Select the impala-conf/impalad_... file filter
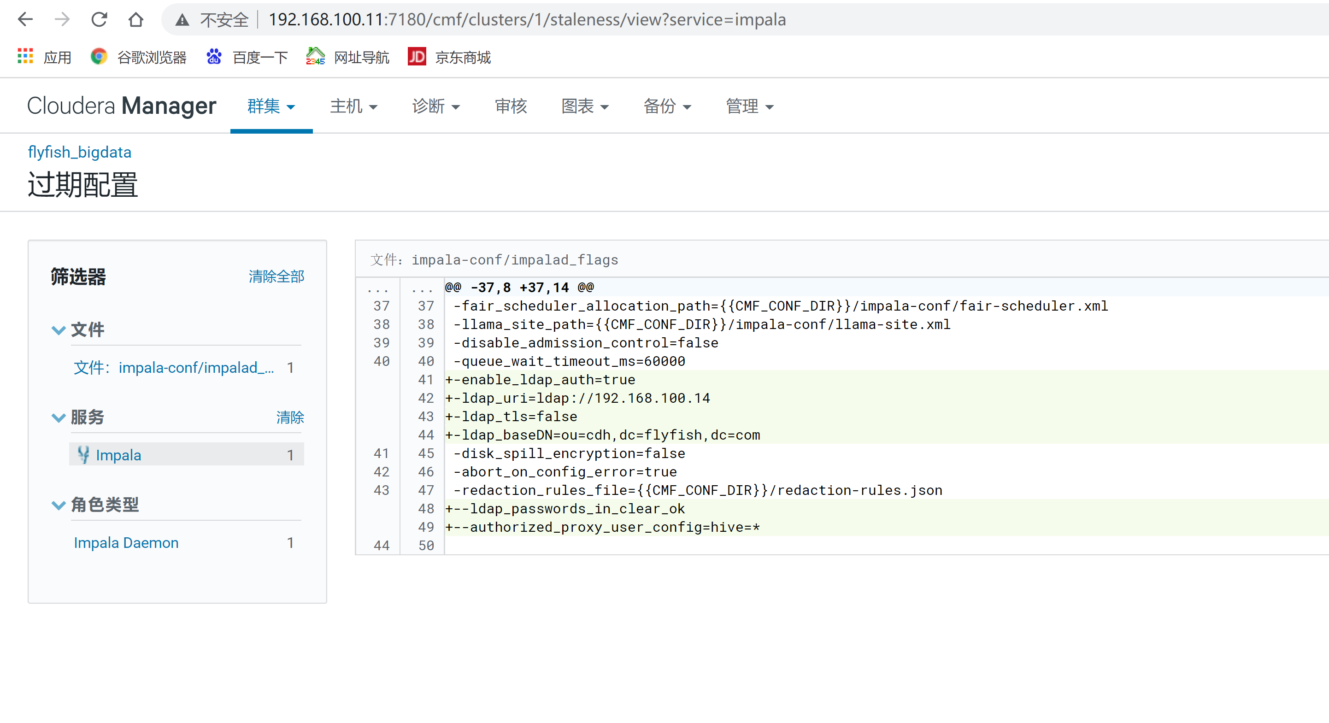 click(x=174, y=367)
